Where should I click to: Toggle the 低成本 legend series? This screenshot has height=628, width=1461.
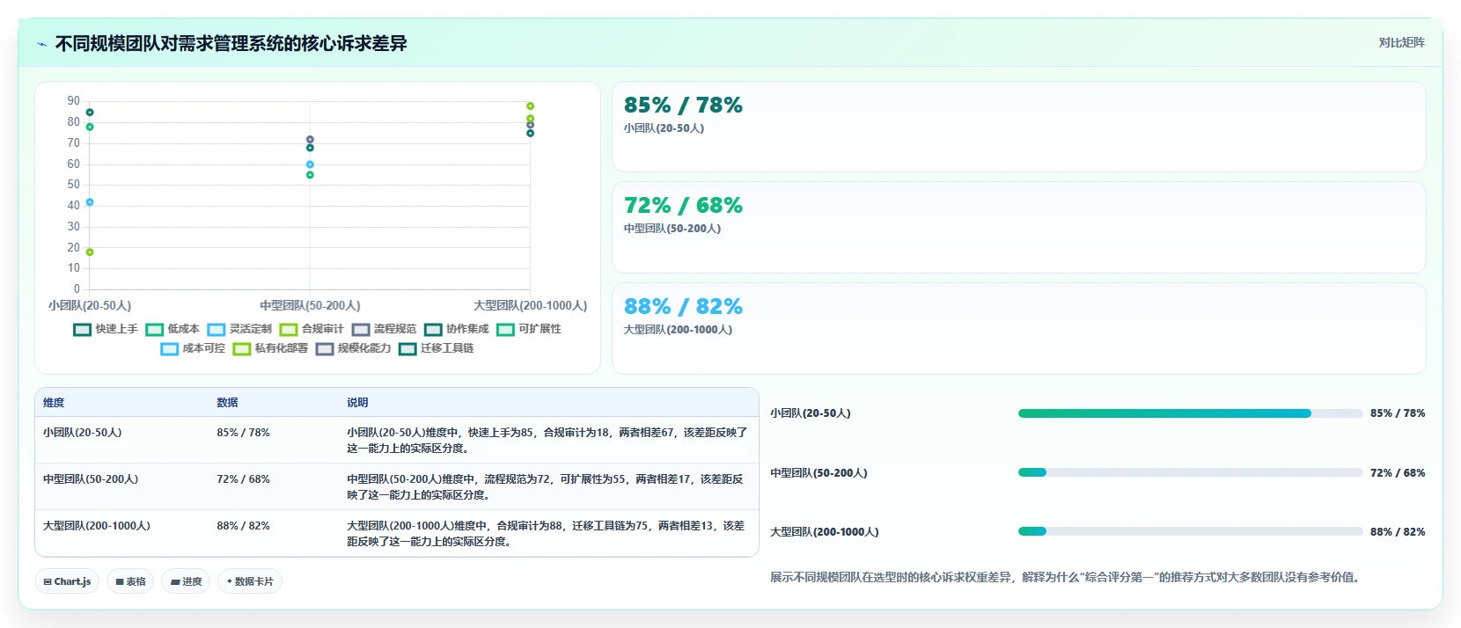[x=173, y=329]
